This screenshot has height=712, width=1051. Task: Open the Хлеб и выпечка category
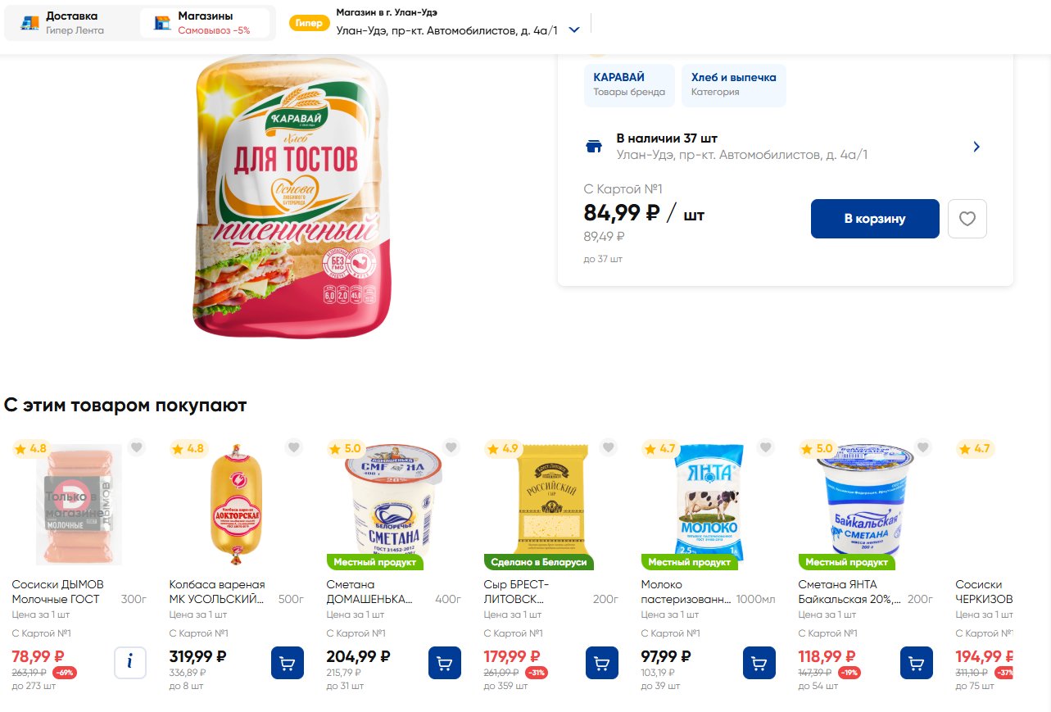click(x=733, y=84)
